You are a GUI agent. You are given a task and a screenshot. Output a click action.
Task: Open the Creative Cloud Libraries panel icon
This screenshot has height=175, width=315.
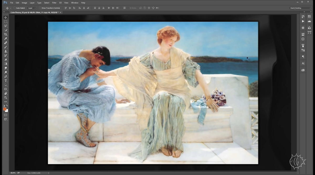[x=303, y=70]
